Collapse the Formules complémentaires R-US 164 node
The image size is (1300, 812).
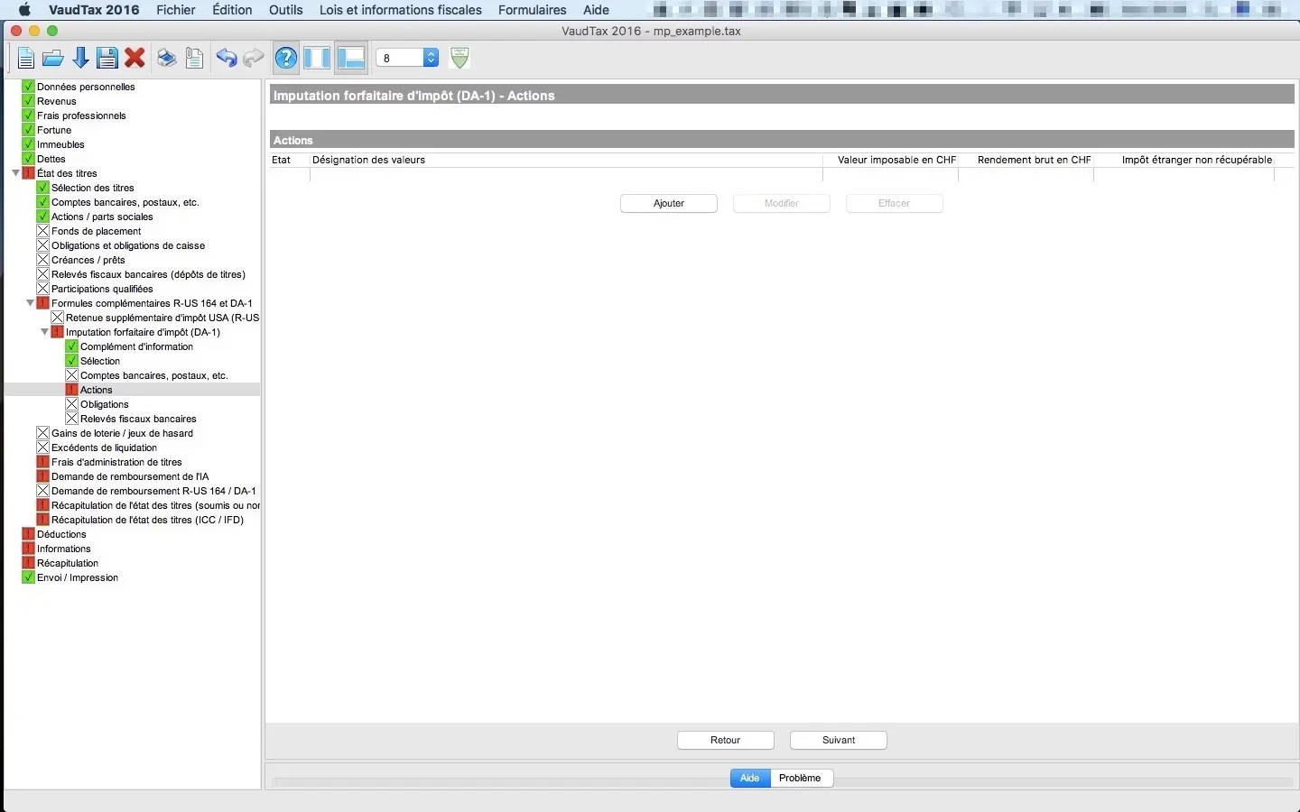pyautogui.click(x=30, y=303)
